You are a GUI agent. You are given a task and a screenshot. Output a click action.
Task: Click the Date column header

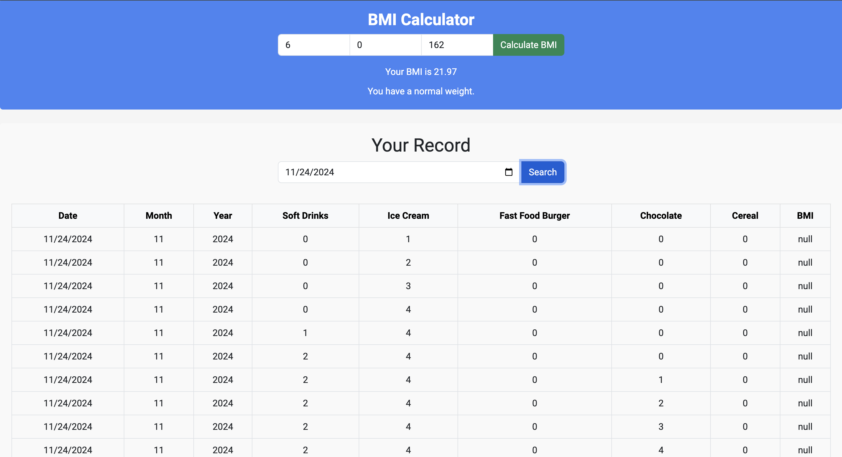click(68, 216)
